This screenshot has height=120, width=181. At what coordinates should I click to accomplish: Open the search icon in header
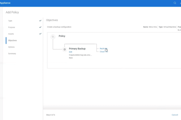pyautogui.click(x=175, y=3)
